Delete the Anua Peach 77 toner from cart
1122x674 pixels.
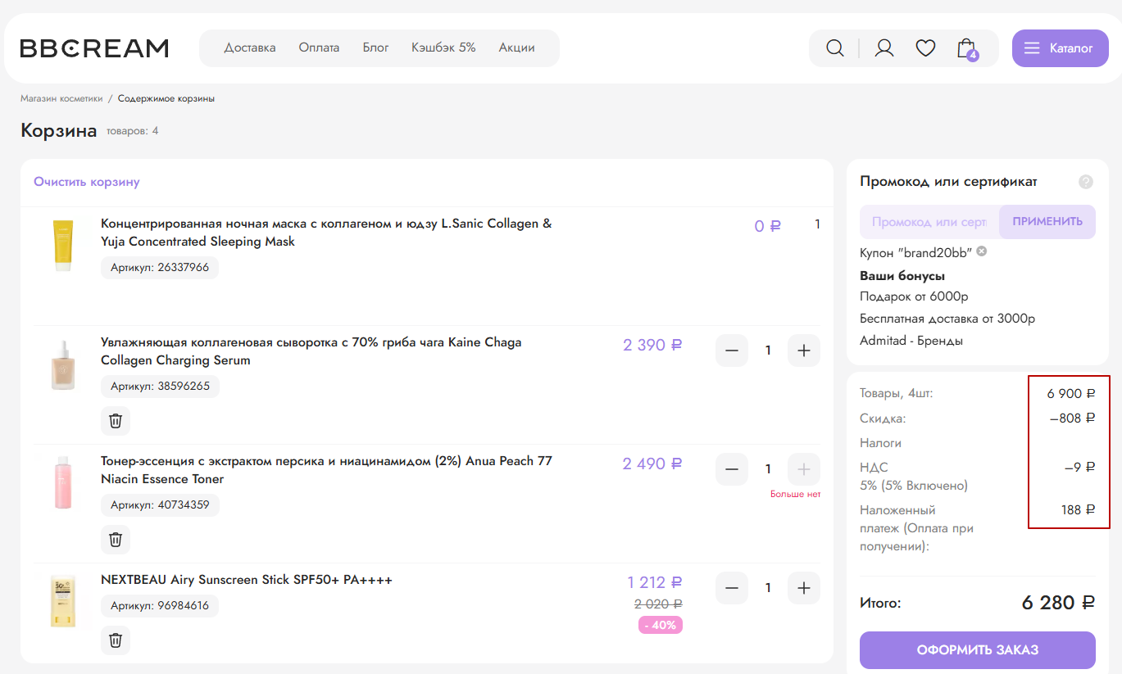tap(116, 540)
